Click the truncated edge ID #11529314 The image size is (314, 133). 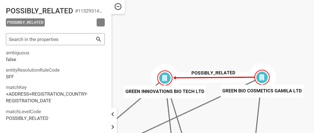point(89,11)
